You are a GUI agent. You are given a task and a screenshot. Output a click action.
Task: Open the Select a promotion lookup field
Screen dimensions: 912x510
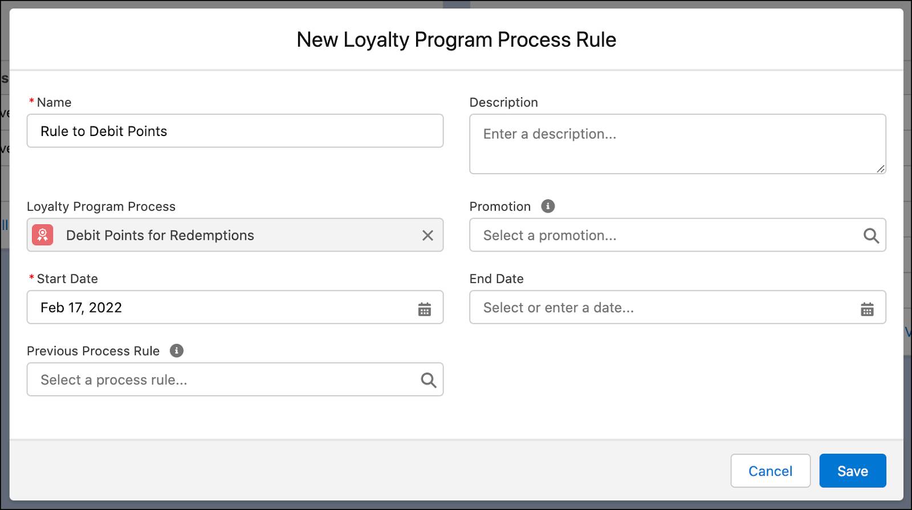point(678,235)
